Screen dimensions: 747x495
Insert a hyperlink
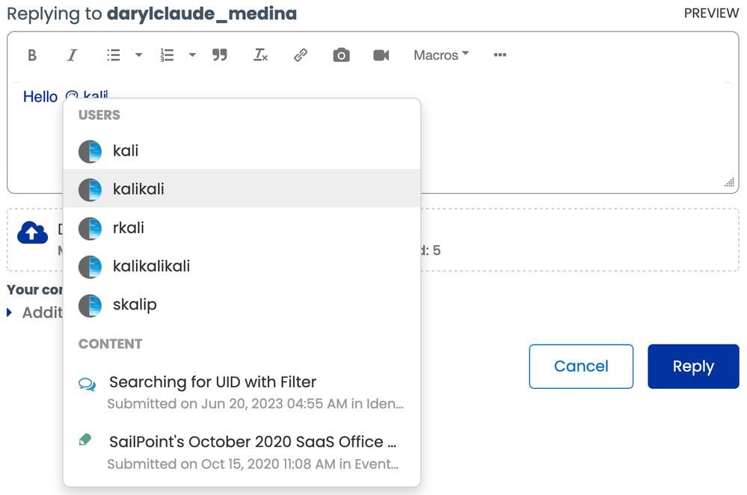pyautogui.click(x=301, y=55)
